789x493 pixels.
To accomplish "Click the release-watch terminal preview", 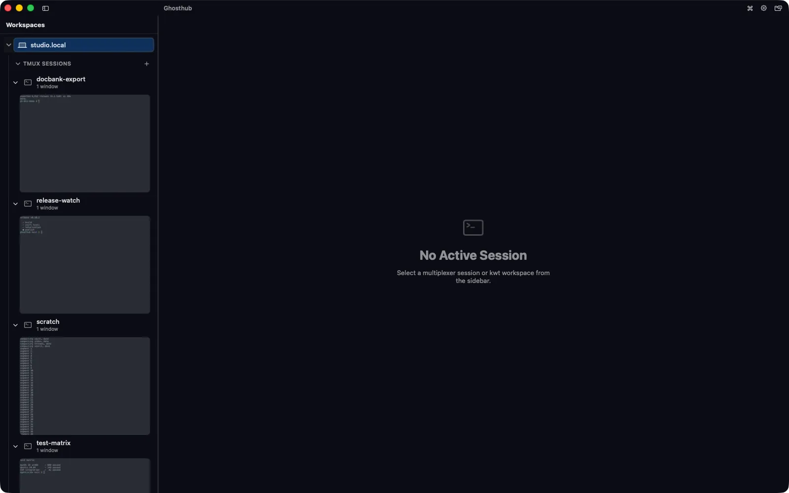I will (85, 265).
